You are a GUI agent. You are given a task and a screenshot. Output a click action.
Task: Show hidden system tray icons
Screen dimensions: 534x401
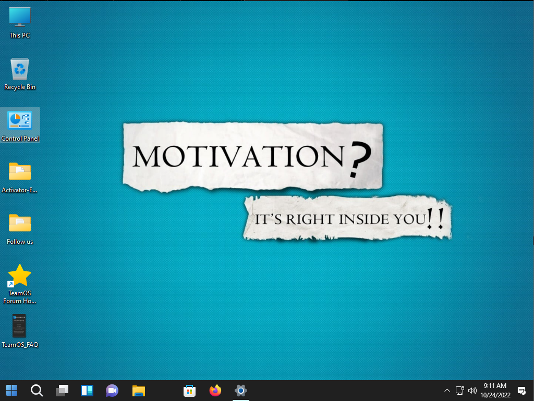447,391
